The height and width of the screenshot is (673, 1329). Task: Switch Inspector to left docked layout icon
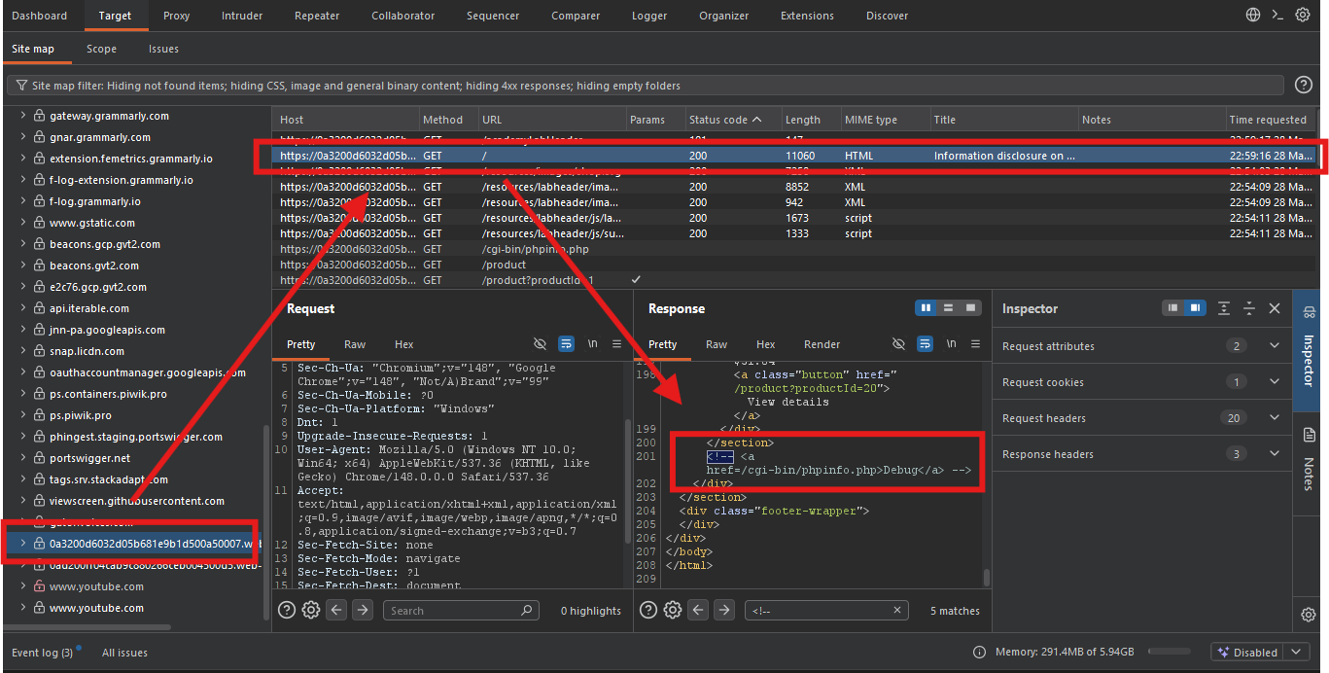tap(1173, 308)
